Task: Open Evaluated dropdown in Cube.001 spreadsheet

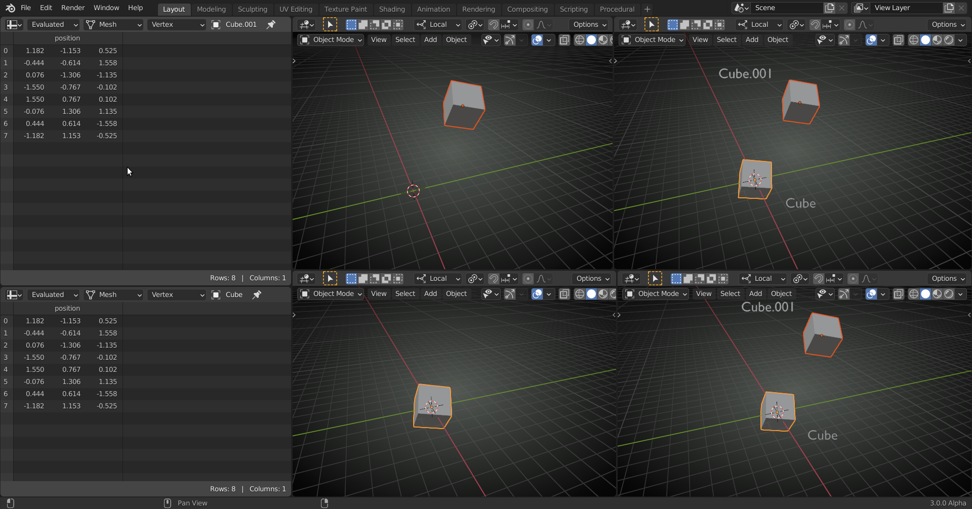Action: click(54, 24)
